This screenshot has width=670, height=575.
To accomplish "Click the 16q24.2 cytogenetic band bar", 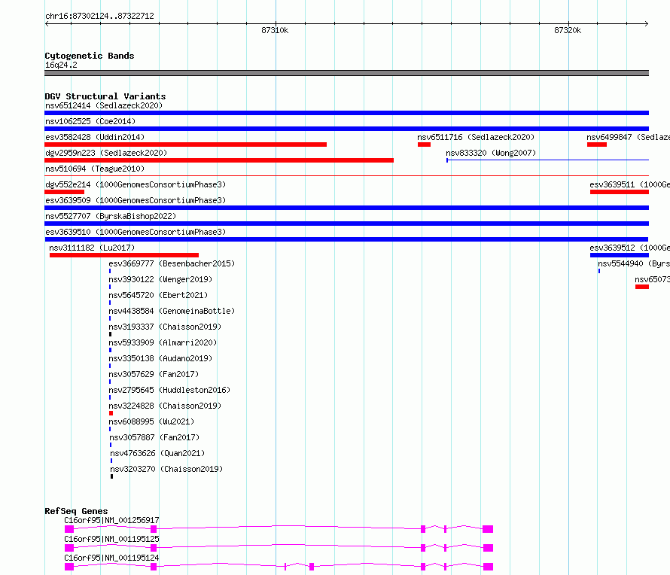I will pos(346,73).
